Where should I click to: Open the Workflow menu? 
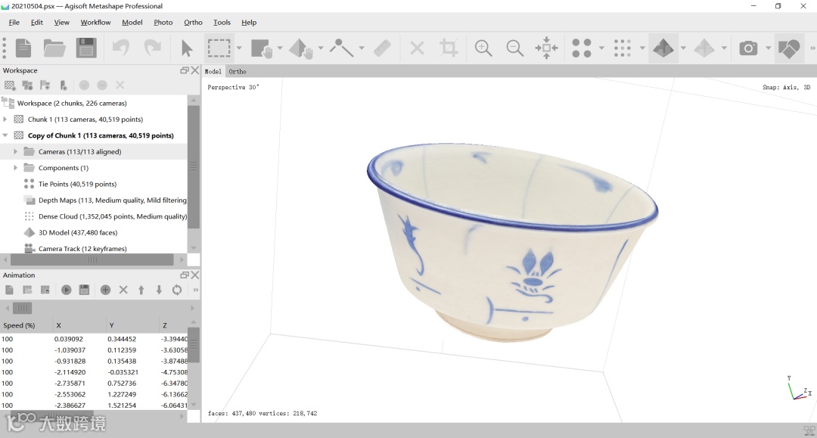[95, 23]
